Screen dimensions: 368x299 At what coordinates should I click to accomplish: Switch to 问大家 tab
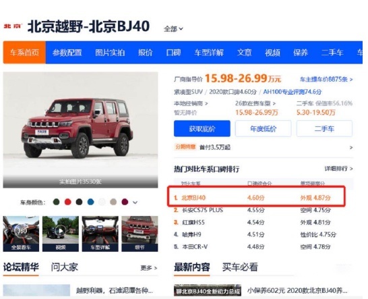65,267
